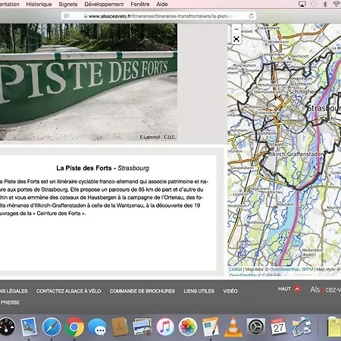Toggle the map fullscreen button
Viewport: 341px width, 341px height.
pyautogui.click(x=236, y=39)
